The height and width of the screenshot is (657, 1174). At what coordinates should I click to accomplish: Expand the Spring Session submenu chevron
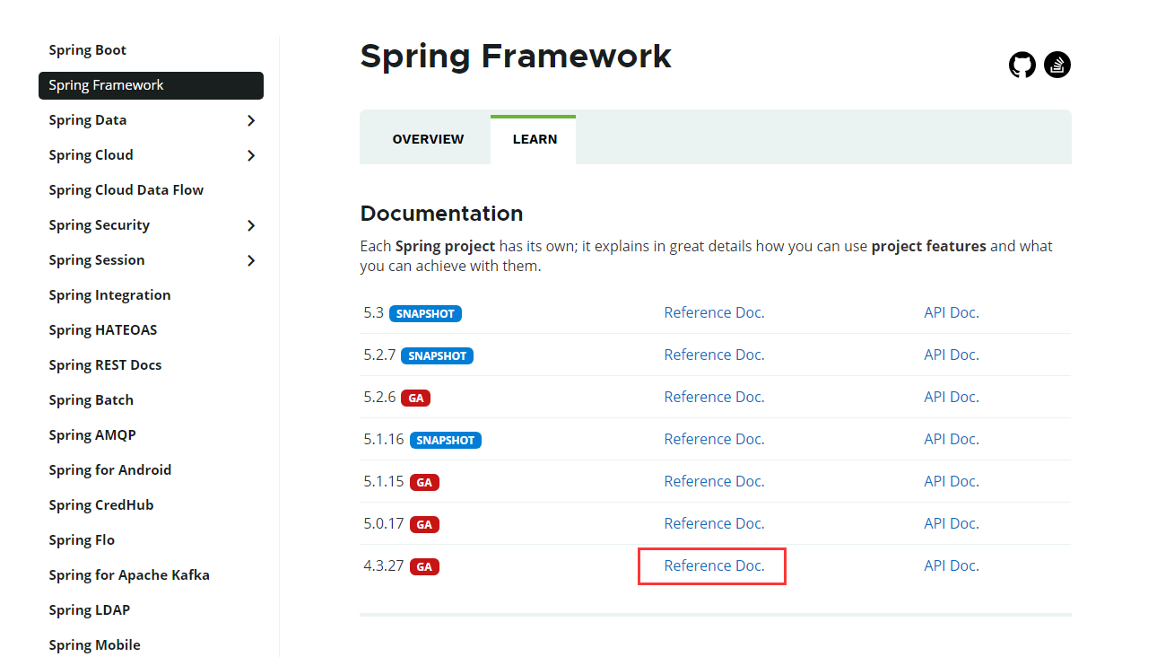point(251,260)
